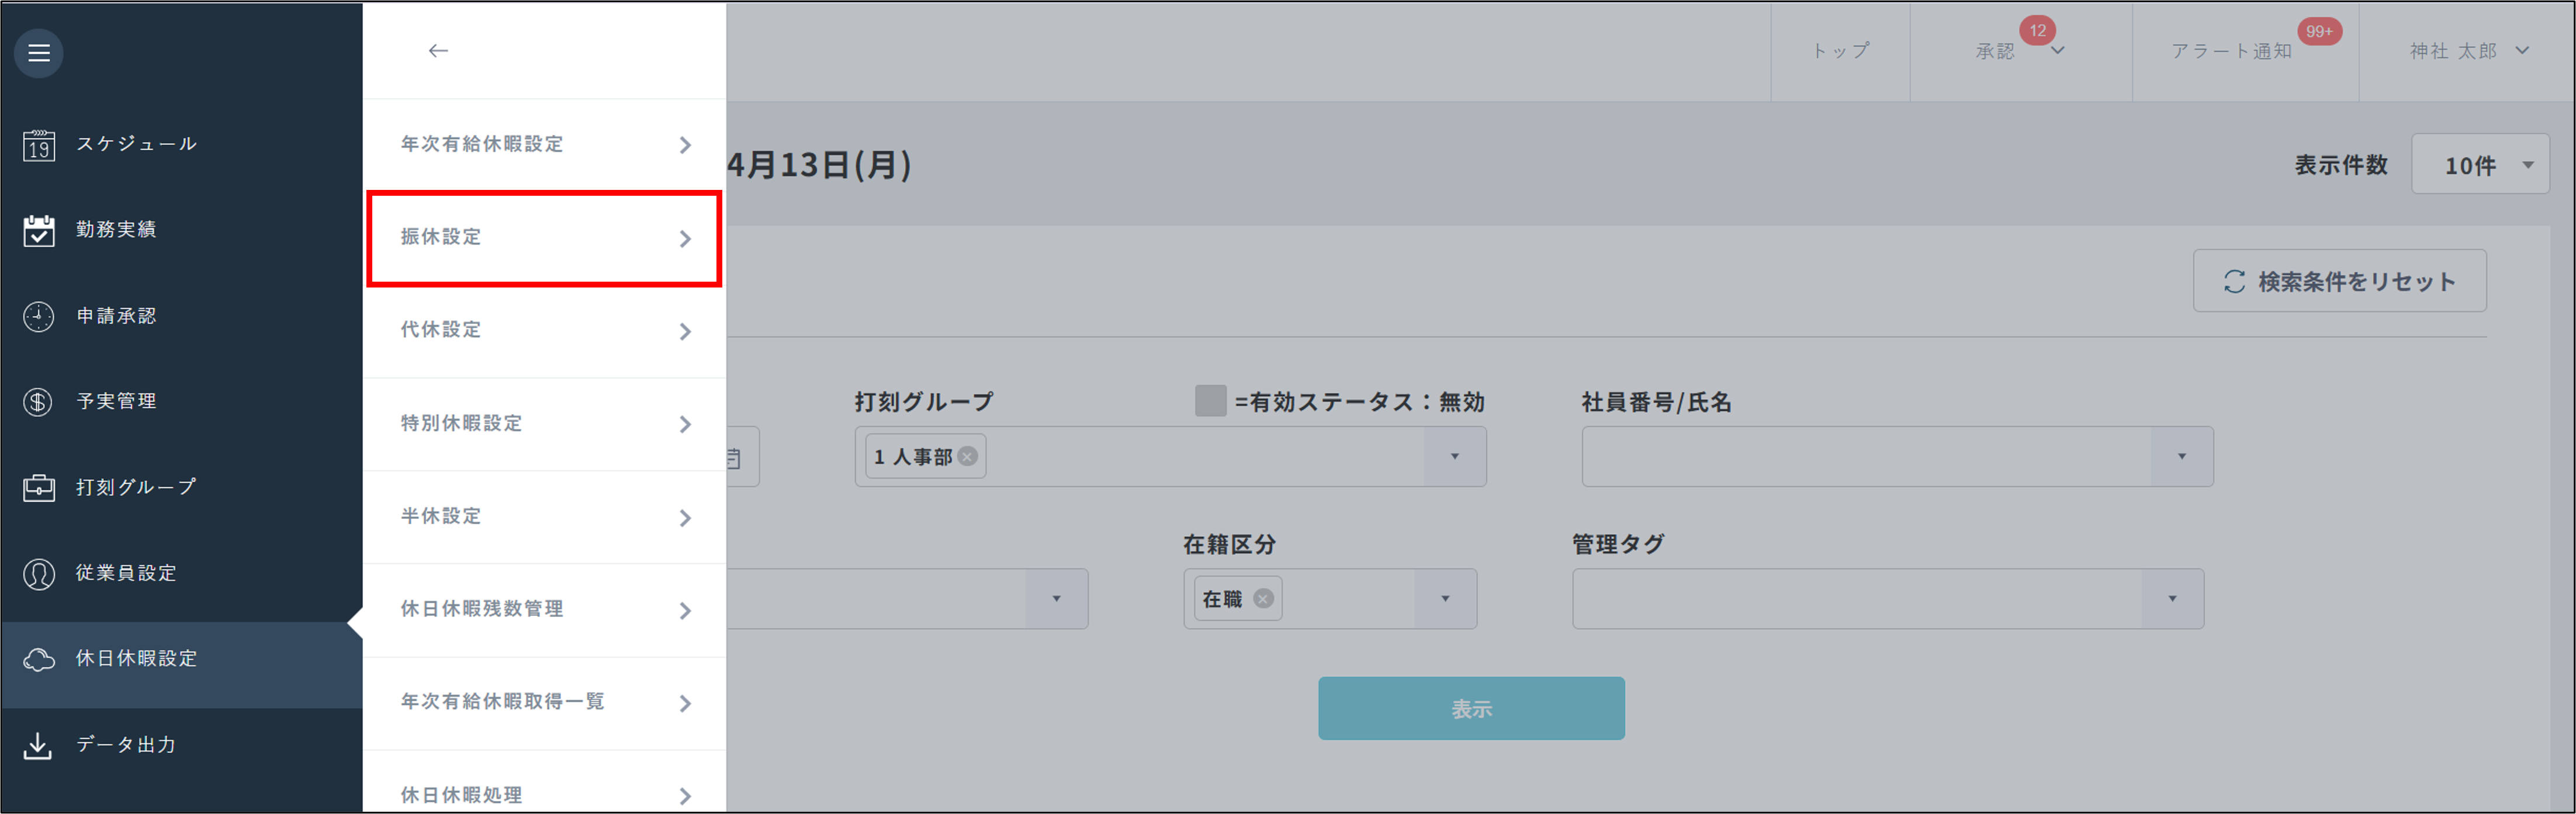
Task: Click the hamburger menu icon
Action: (38, 52)
